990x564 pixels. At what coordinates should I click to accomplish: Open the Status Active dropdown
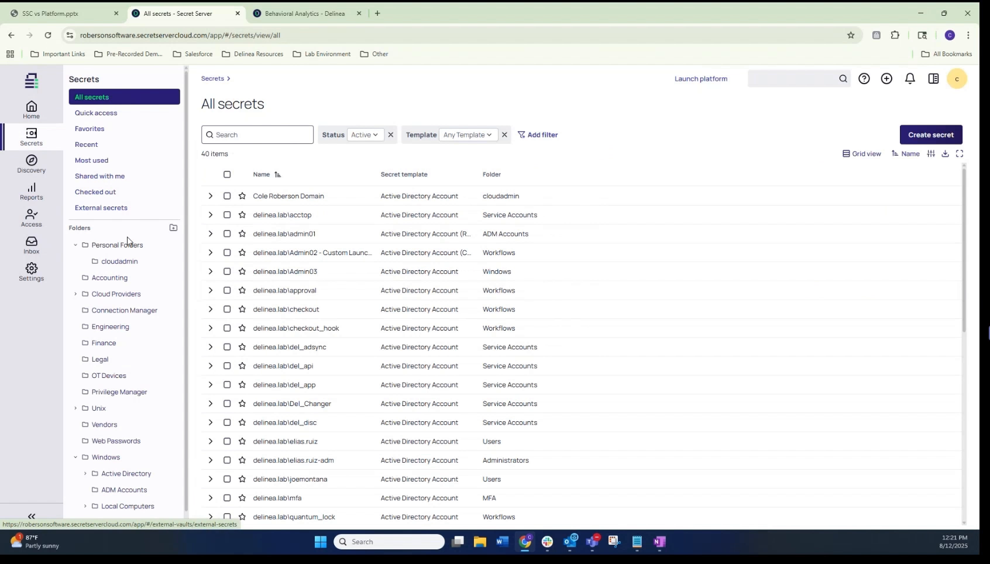(x=364, y=135)
